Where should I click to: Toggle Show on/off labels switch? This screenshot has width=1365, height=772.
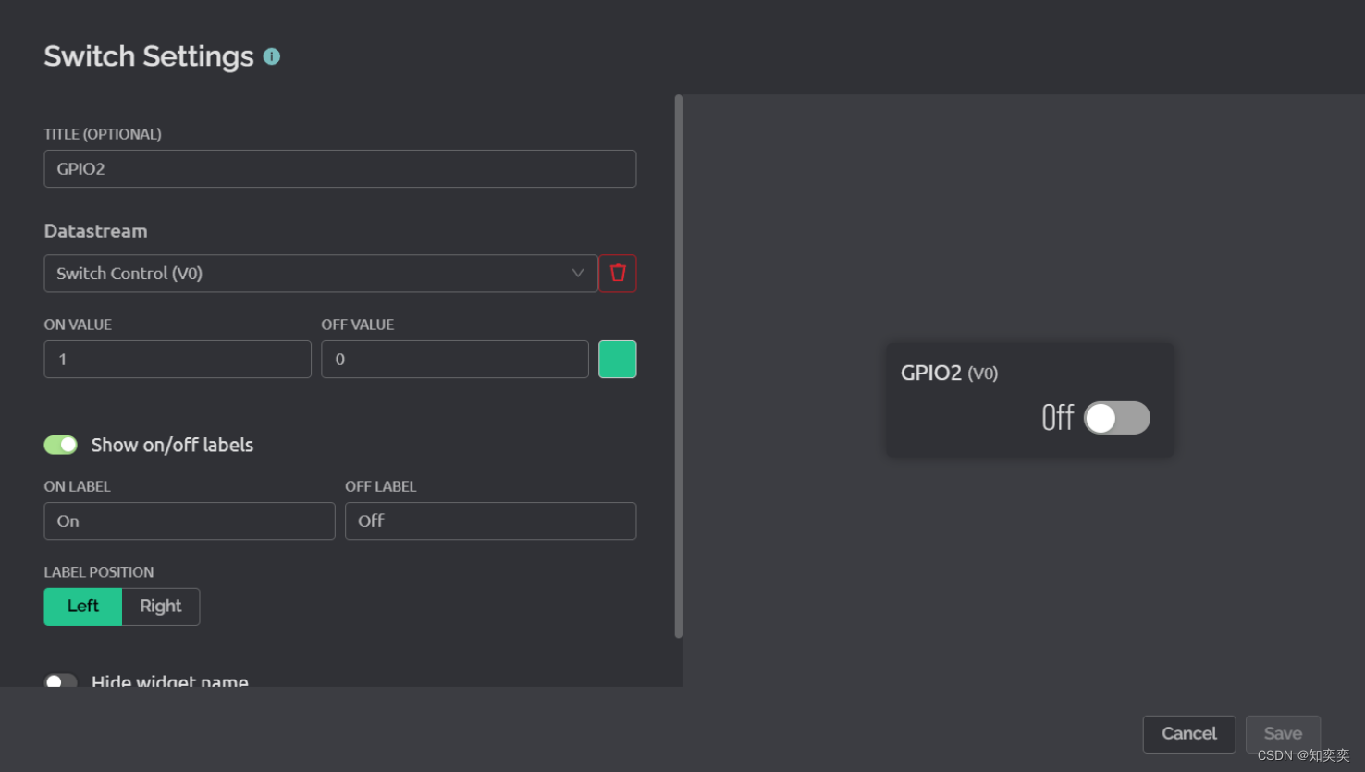tap(61, 446)
